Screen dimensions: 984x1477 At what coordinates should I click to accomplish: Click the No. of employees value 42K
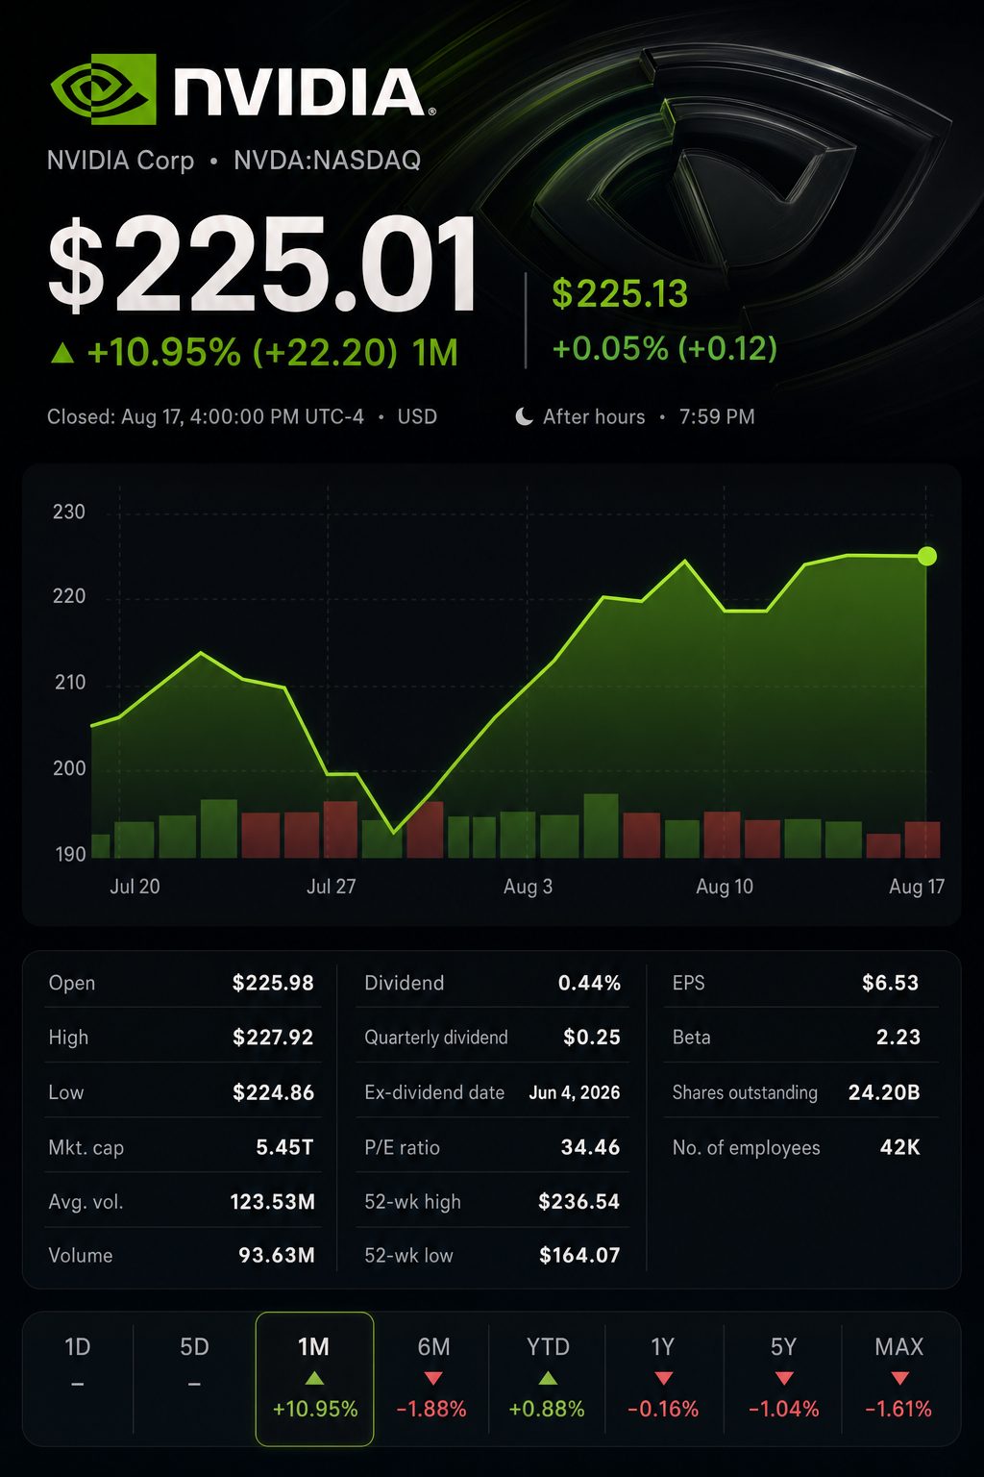900,1147
